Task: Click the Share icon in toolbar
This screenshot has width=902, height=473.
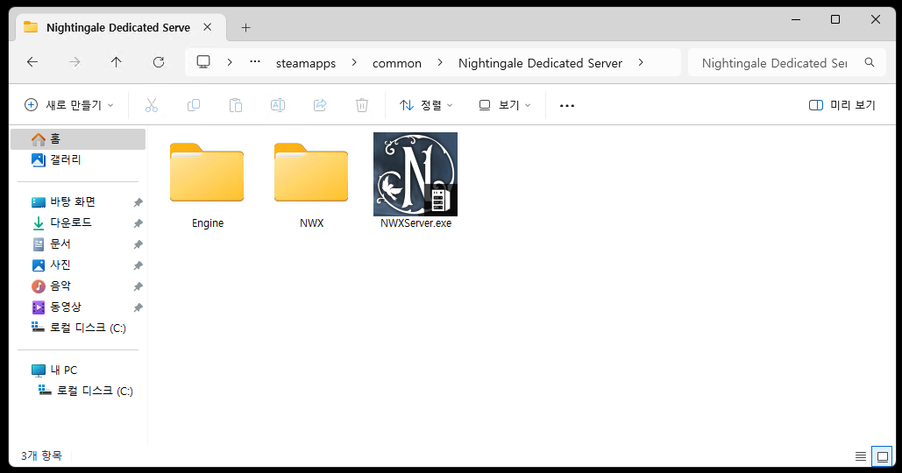Action: pyautogui.click(x=320, y=105)
